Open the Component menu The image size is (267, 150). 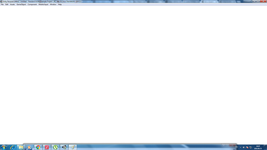(x=32, y=4)
